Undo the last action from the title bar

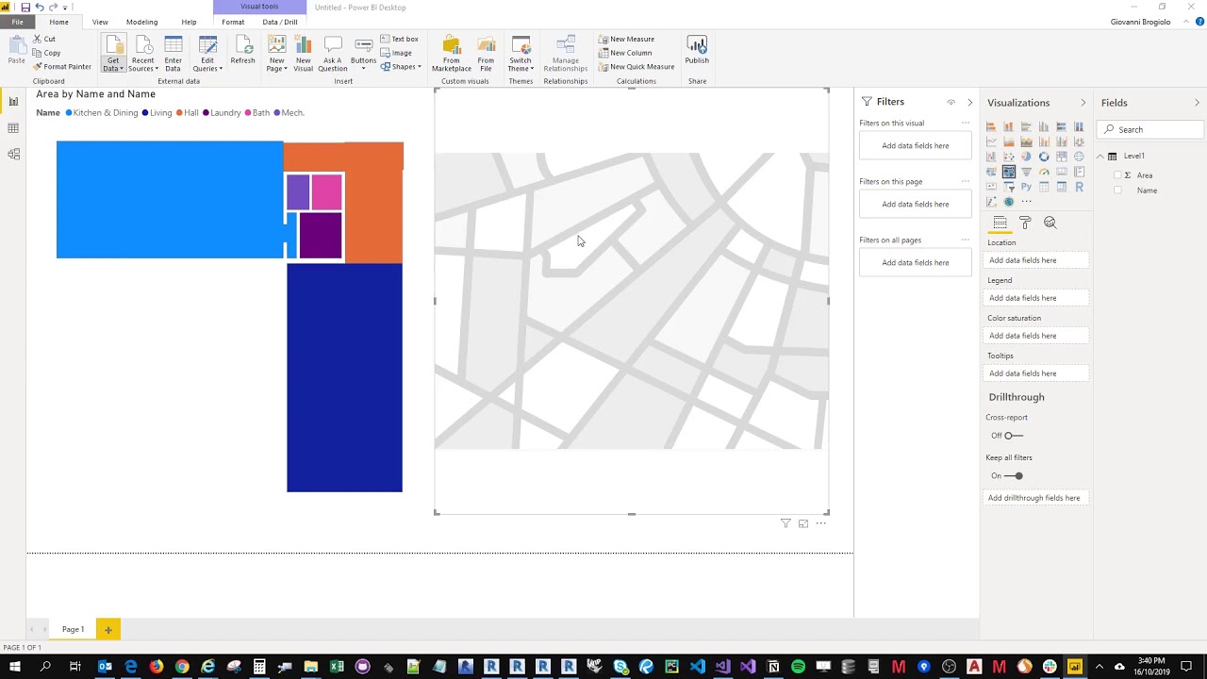tap(40, 8)
